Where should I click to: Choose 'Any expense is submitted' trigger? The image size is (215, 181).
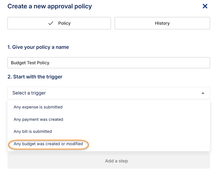pos(38,107)
